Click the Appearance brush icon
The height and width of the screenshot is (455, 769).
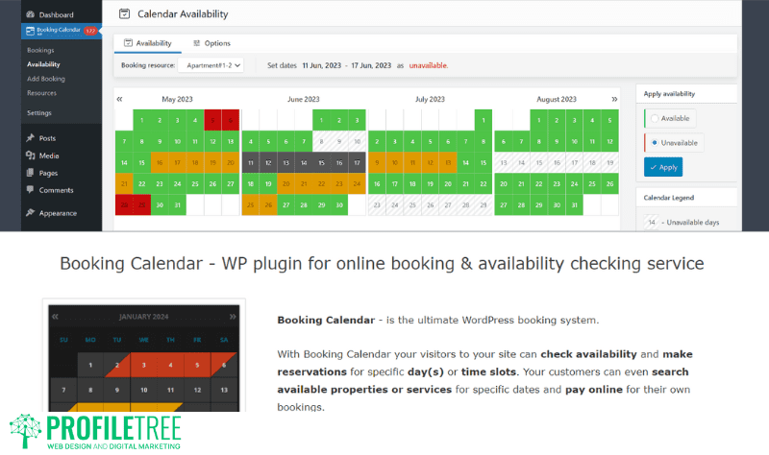pyautogui.click(x=31, y=212)
